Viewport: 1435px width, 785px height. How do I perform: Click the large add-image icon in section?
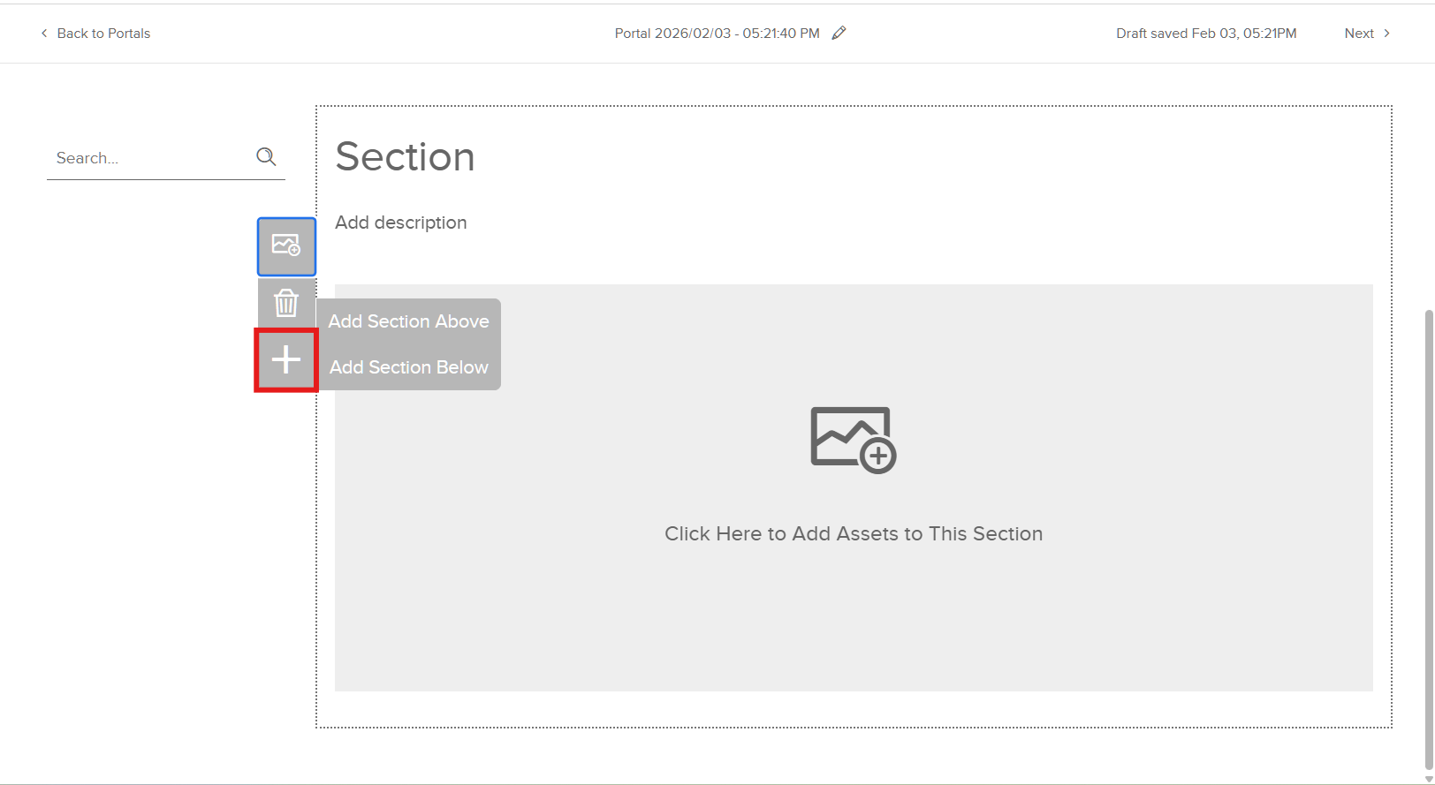[854, 440]
